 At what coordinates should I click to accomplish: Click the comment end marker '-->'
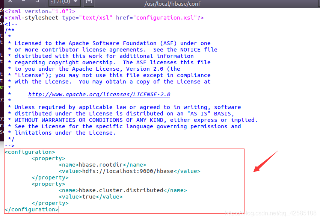point(9,146)
